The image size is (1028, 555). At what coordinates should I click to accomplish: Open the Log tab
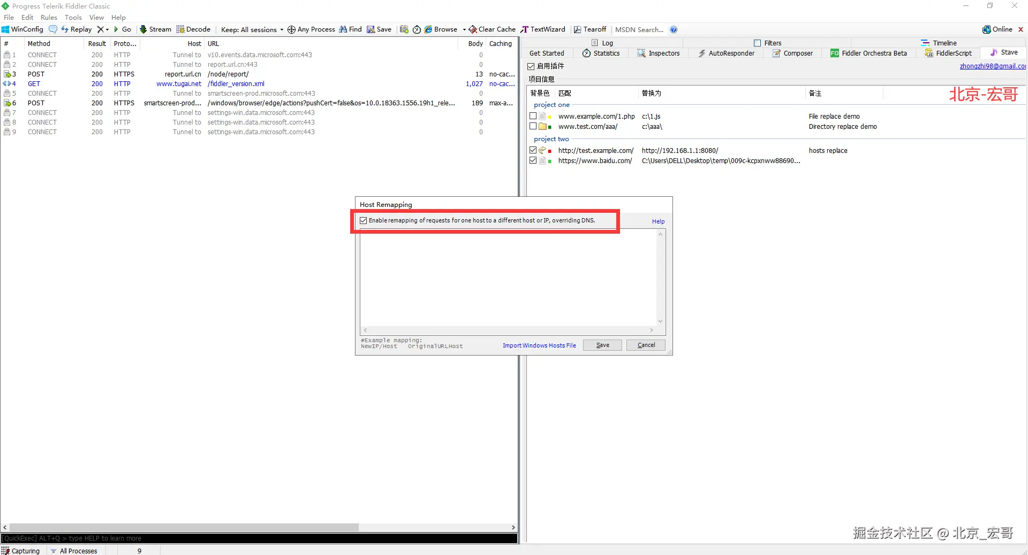tap(602, 43)
